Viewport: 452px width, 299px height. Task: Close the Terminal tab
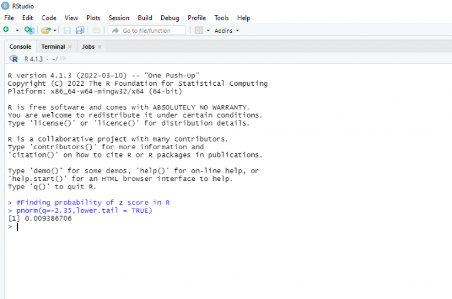coord(70,47)
